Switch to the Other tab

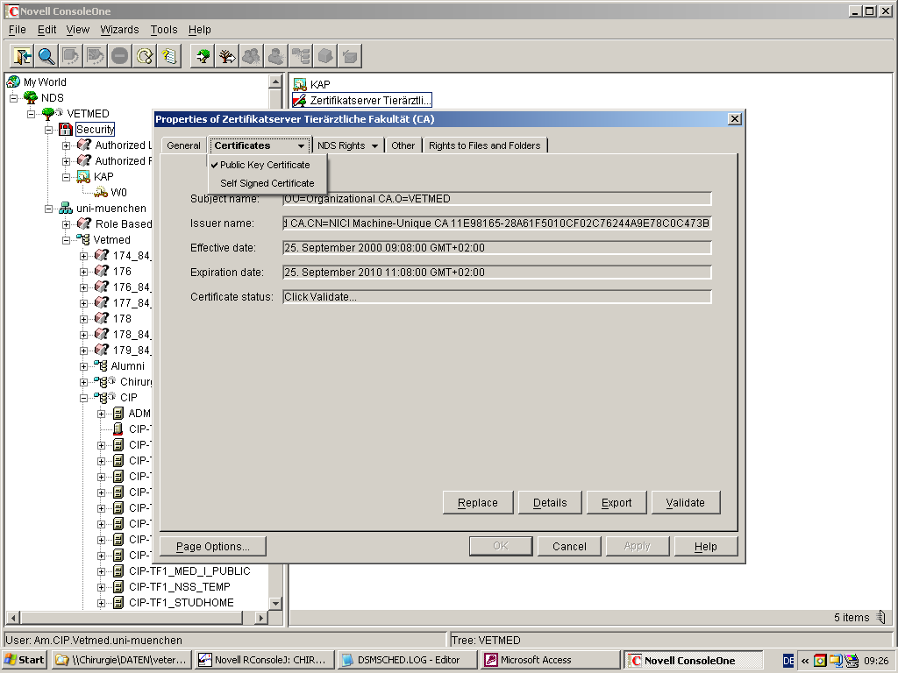403,145
